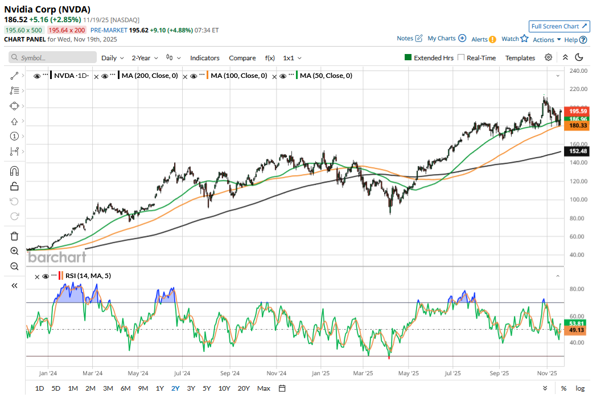The image size is (601, 402).
Task: Switch to dark mode moon icon
Action: tap(579, 57)
